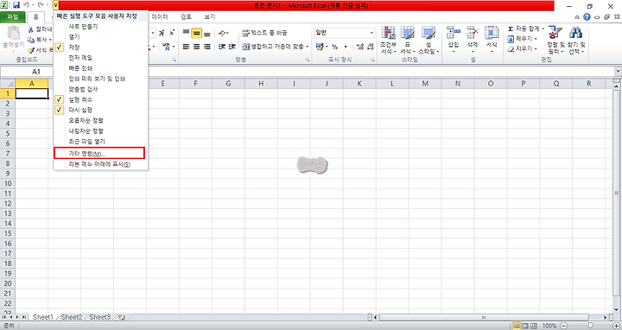Image resolution: width=622 pixels, height=330 pixels.
Task: Increase indent icon
Action: click(232, 47)
